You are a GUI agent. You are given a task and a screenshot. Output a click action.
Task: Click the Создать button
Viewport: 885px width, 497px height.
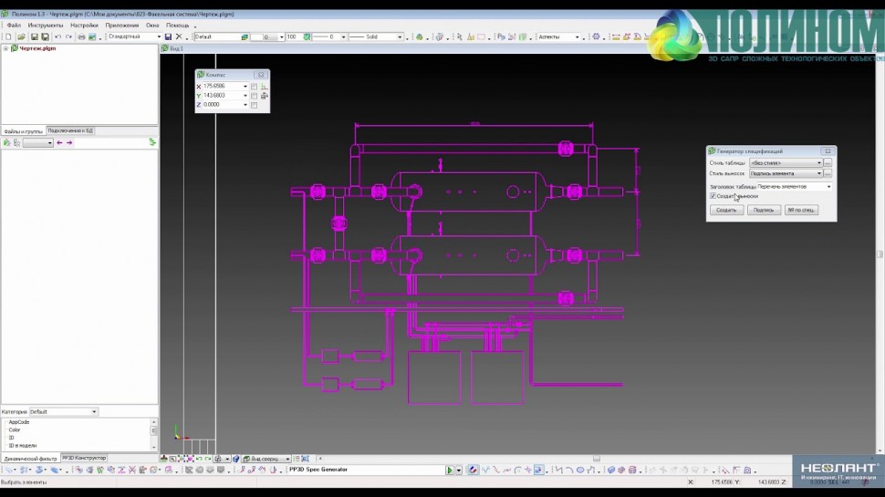click(x=725, y=210)
